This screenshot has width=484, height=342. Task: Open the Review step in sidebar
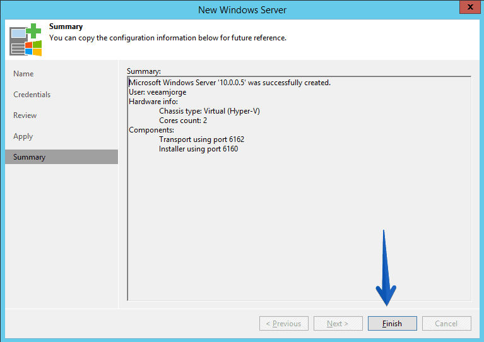pos(25,115)
